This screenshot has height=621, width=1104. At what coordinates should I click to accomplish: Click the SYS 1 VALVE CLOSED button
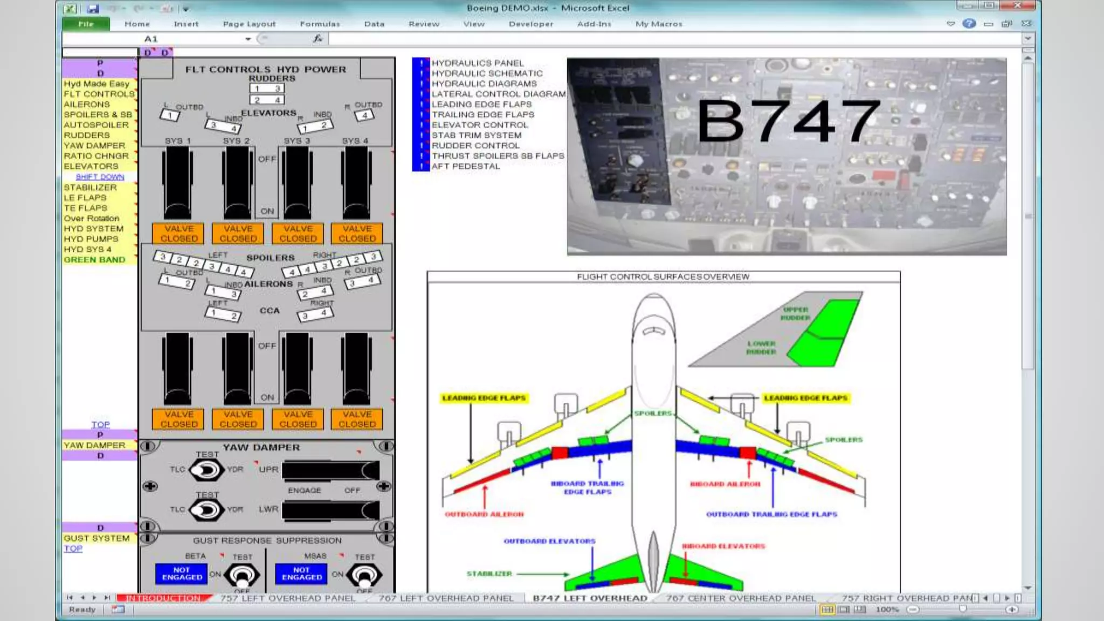click(x=178, y=233)
